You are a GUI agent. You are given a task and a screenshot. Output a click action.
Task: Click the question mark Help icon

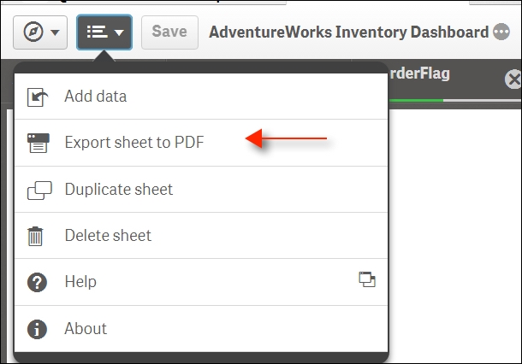click(x=37, y=283)
